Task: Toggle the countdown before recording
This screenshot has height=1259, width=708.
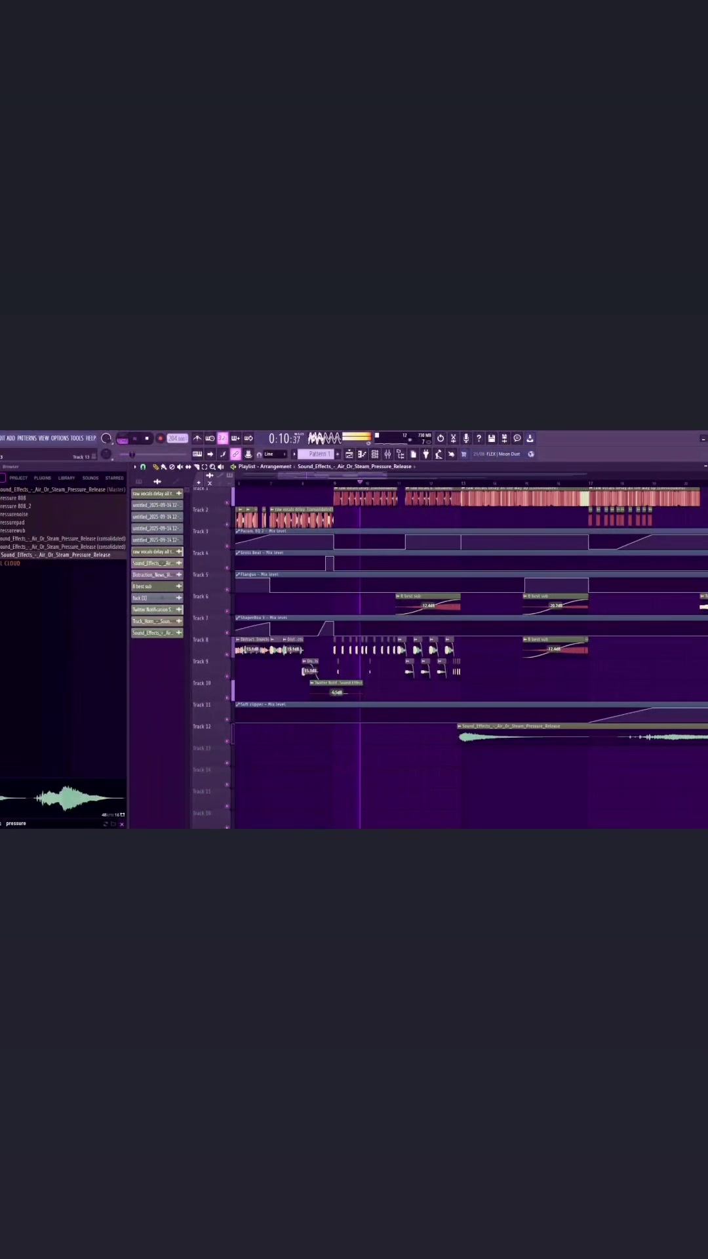Action: pos(222,438)
